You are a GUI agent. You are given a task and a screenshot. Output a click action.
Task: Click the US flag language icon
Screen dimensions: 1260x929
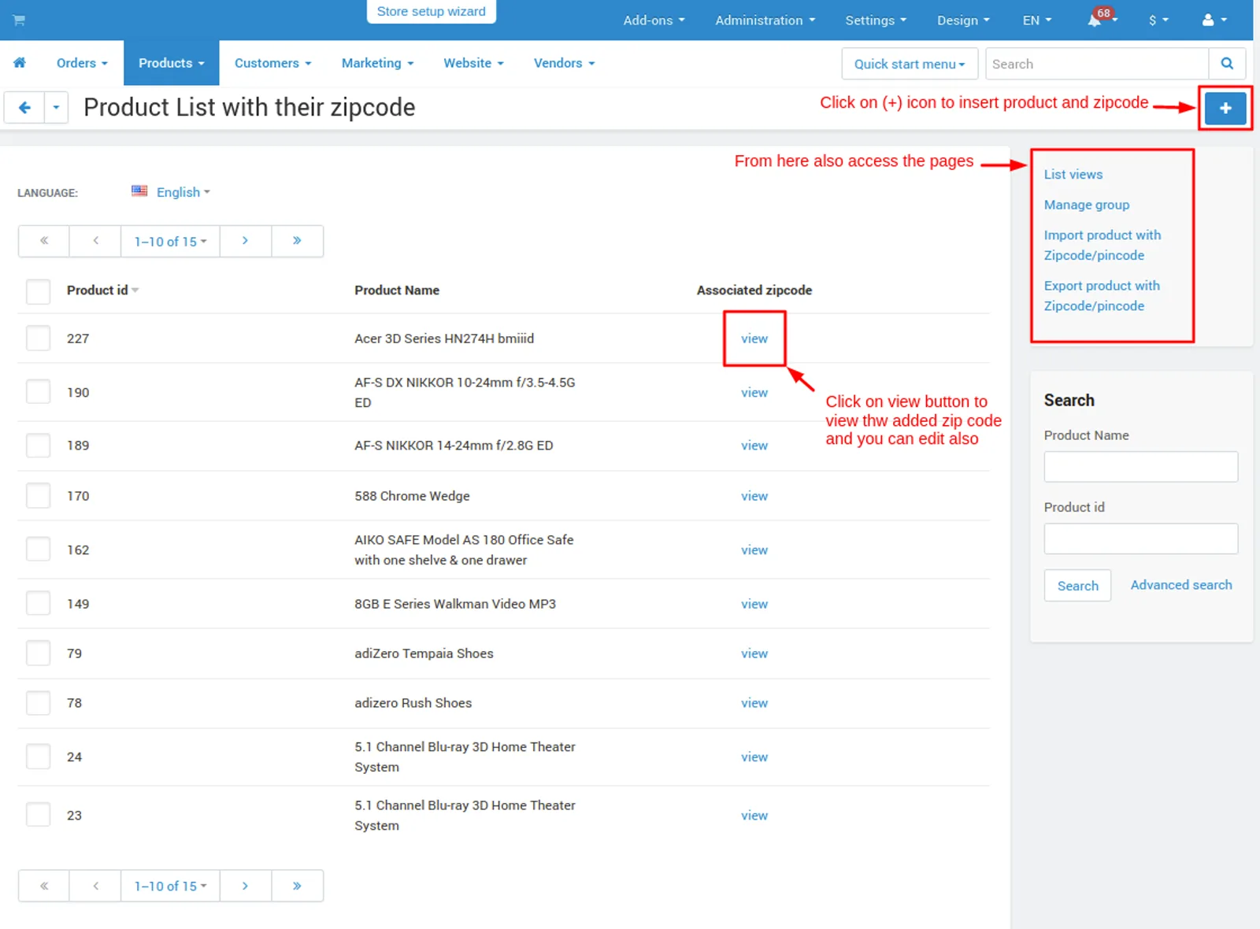[139, 191]
